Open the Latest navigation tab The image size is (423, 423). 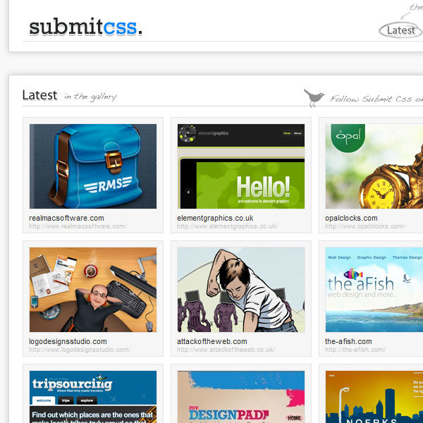(x=400, y=30)
